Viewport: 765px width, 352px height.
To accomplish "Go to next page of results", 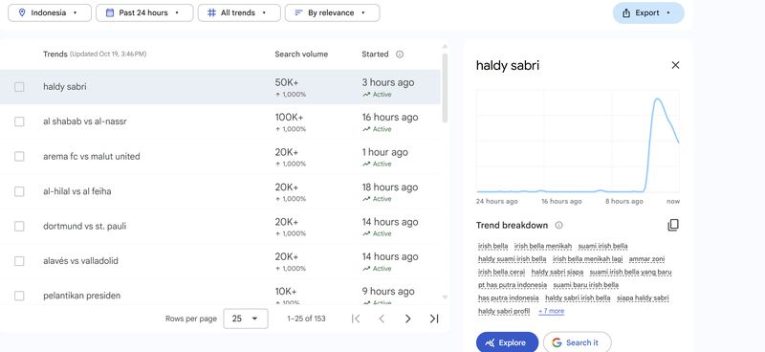I will click(x=408, y=319).
